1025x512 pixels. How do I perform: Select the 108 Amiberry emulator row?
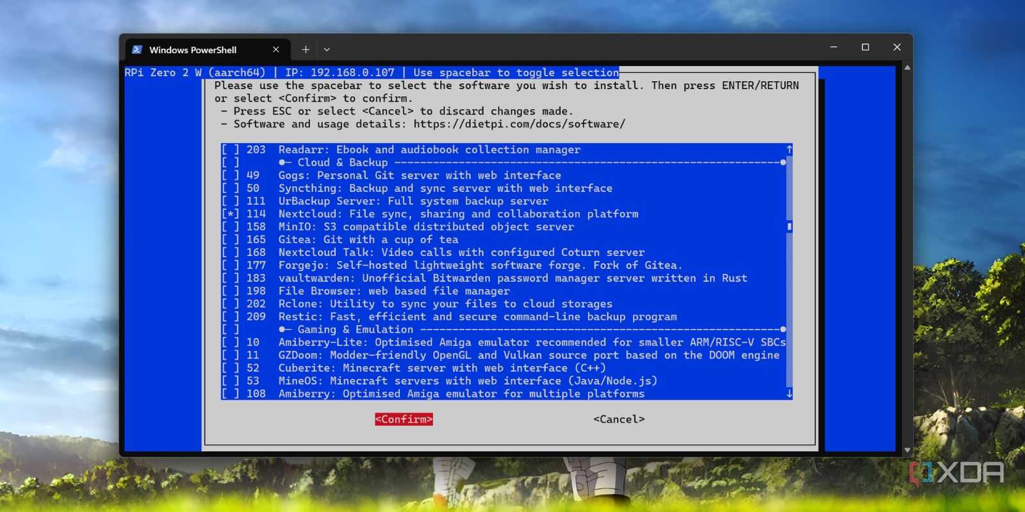coord(504,394)
